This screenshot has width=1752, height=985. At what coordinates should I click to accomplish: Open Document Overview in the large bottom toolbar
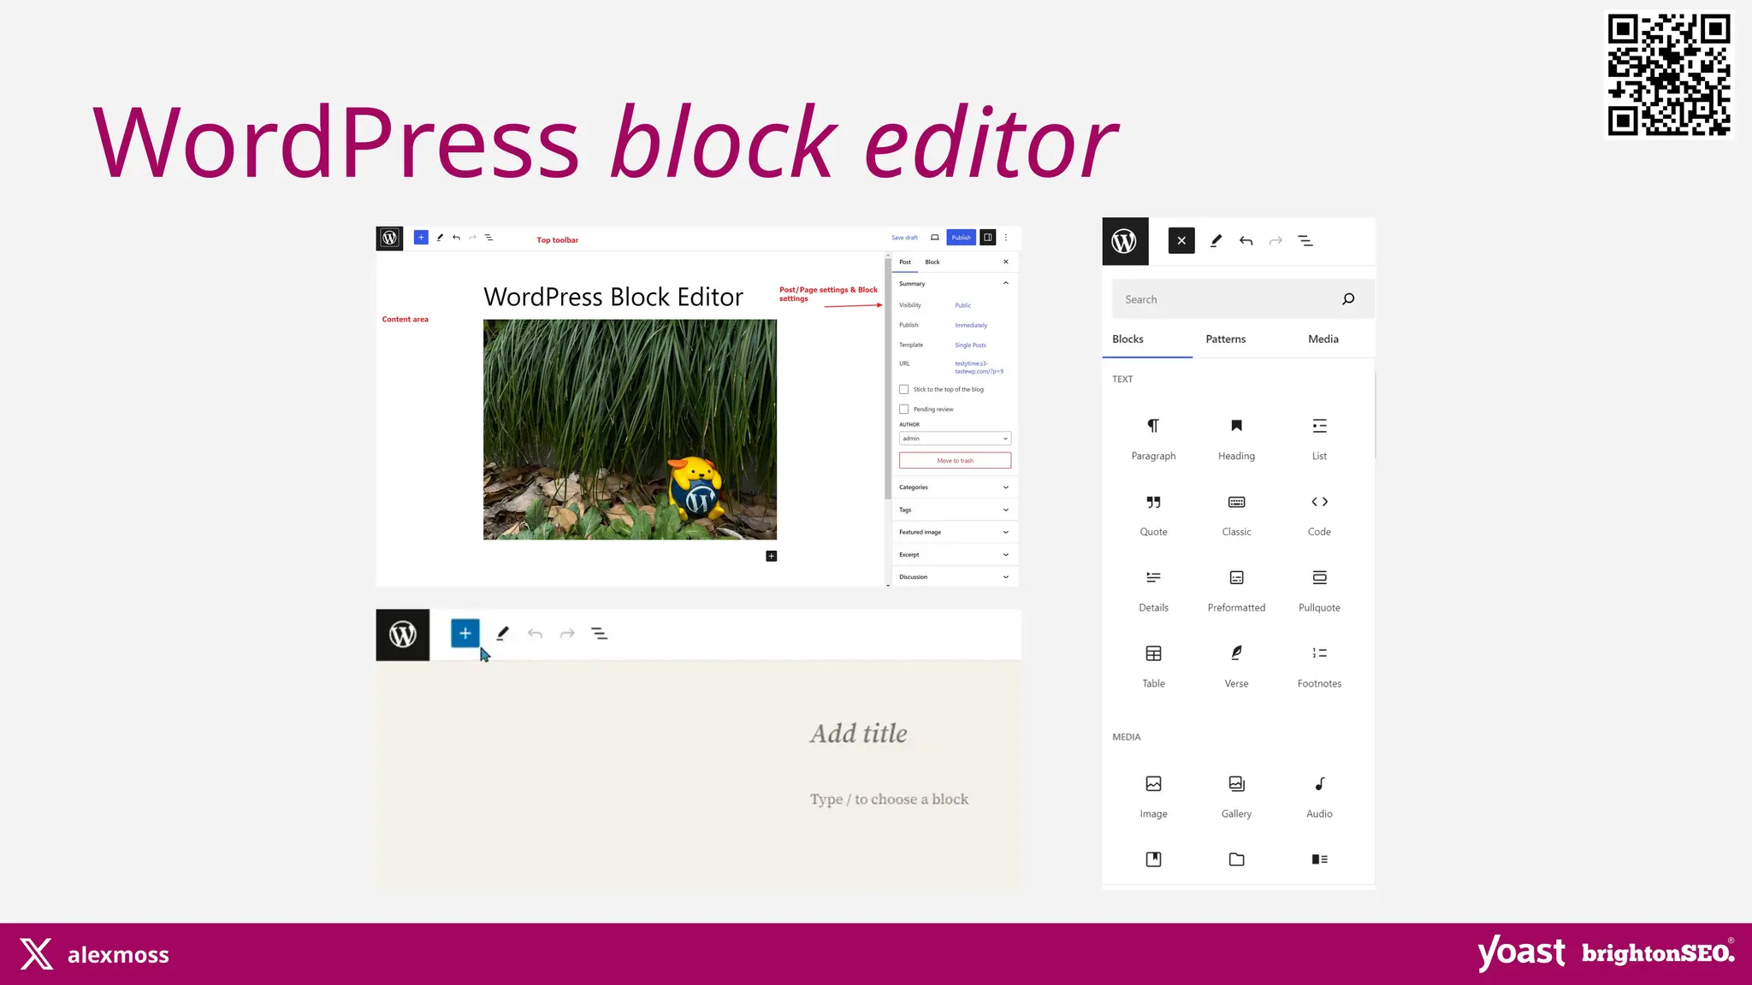point(600,634)
